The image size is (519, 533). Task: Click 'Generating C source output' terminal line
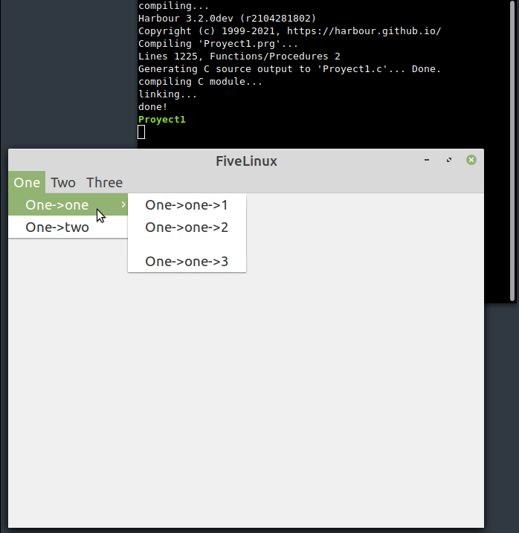(289, 69)
